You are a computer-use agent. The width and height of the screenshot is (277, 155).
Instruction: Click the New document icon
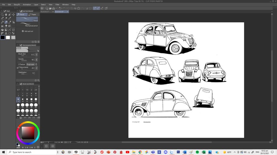47,8
